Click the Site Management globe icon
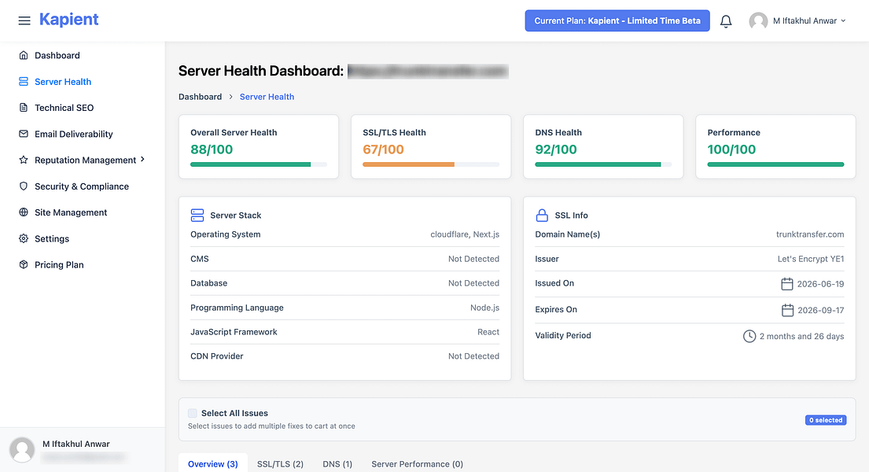Image resolution: width=869 pixels, height=472 pixels. pyautogui.click(x=24, y=212)
